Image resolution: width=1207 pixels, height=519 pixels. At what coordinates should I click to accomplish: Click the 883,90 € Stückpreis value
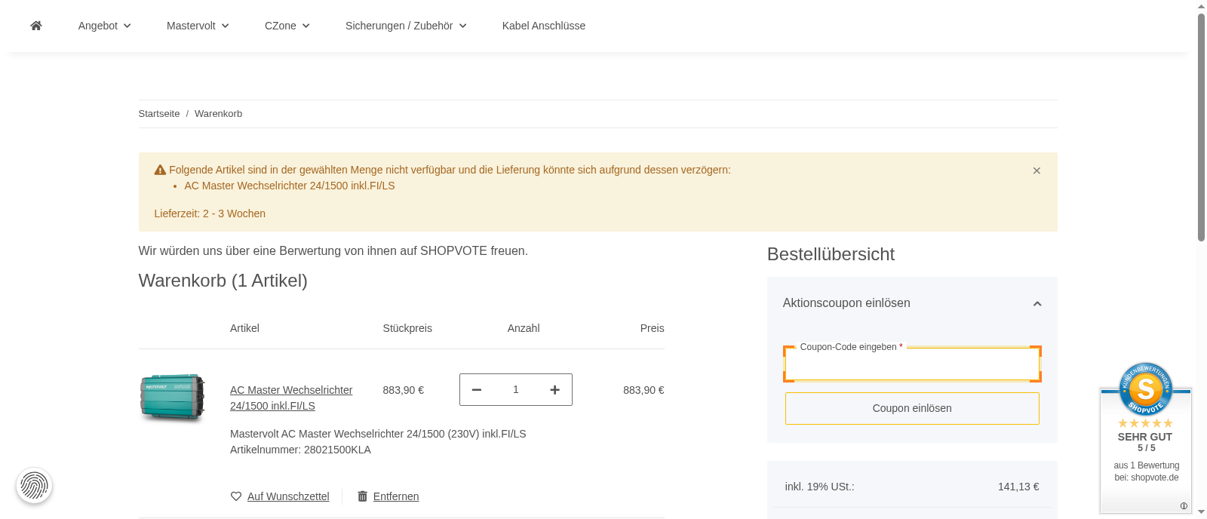click(x=404, y=390)
